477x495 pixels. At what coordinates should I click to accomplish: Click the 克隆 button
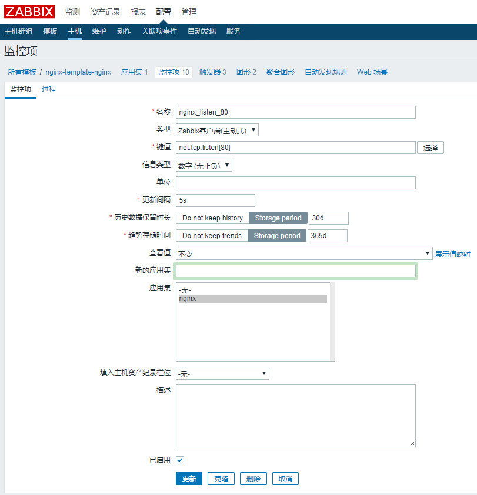221,479
